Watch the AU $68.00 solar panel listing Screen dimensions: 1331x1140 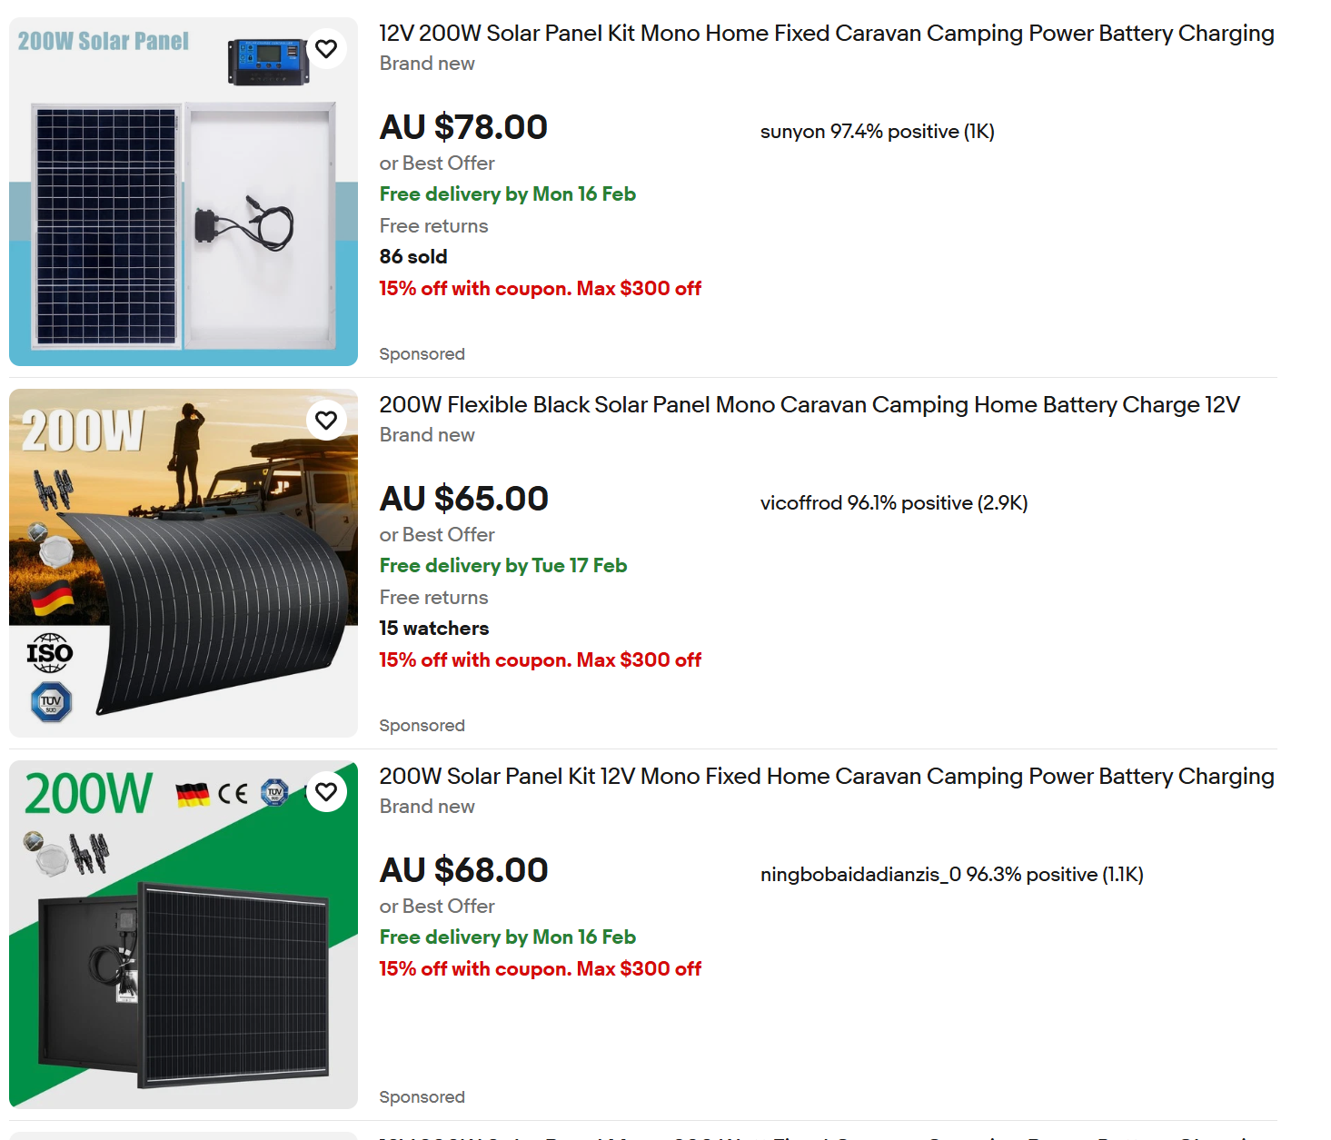pos(326,792)
